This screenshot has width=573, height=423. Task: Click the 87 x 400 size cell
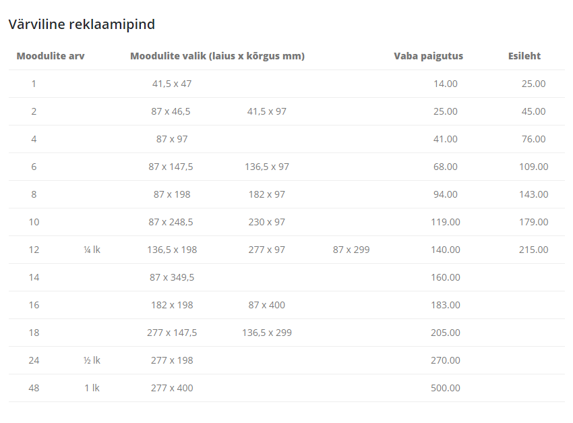pos(267,305)
